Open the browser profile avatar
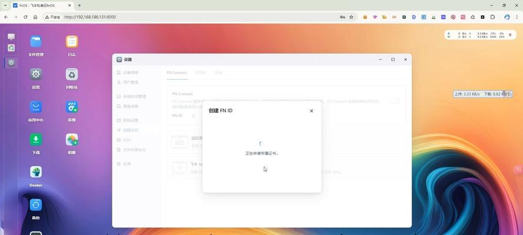This screenshot has height=235, width=523. [x=507, y=17]
